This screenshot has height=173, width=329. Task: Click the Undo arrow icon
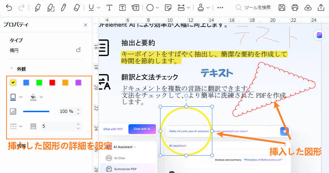tap(9, 8)
